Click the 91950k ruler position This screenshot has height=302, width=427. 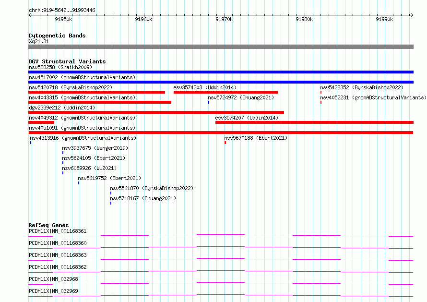click(63, 19)
